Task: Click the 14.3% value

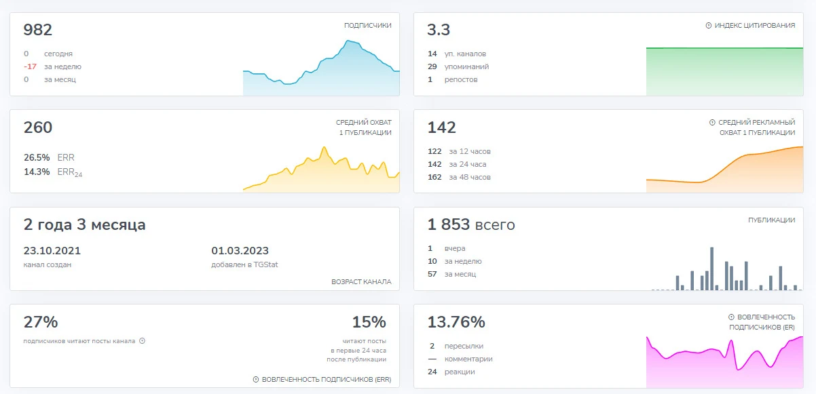Action: click(x=37, y=172)
